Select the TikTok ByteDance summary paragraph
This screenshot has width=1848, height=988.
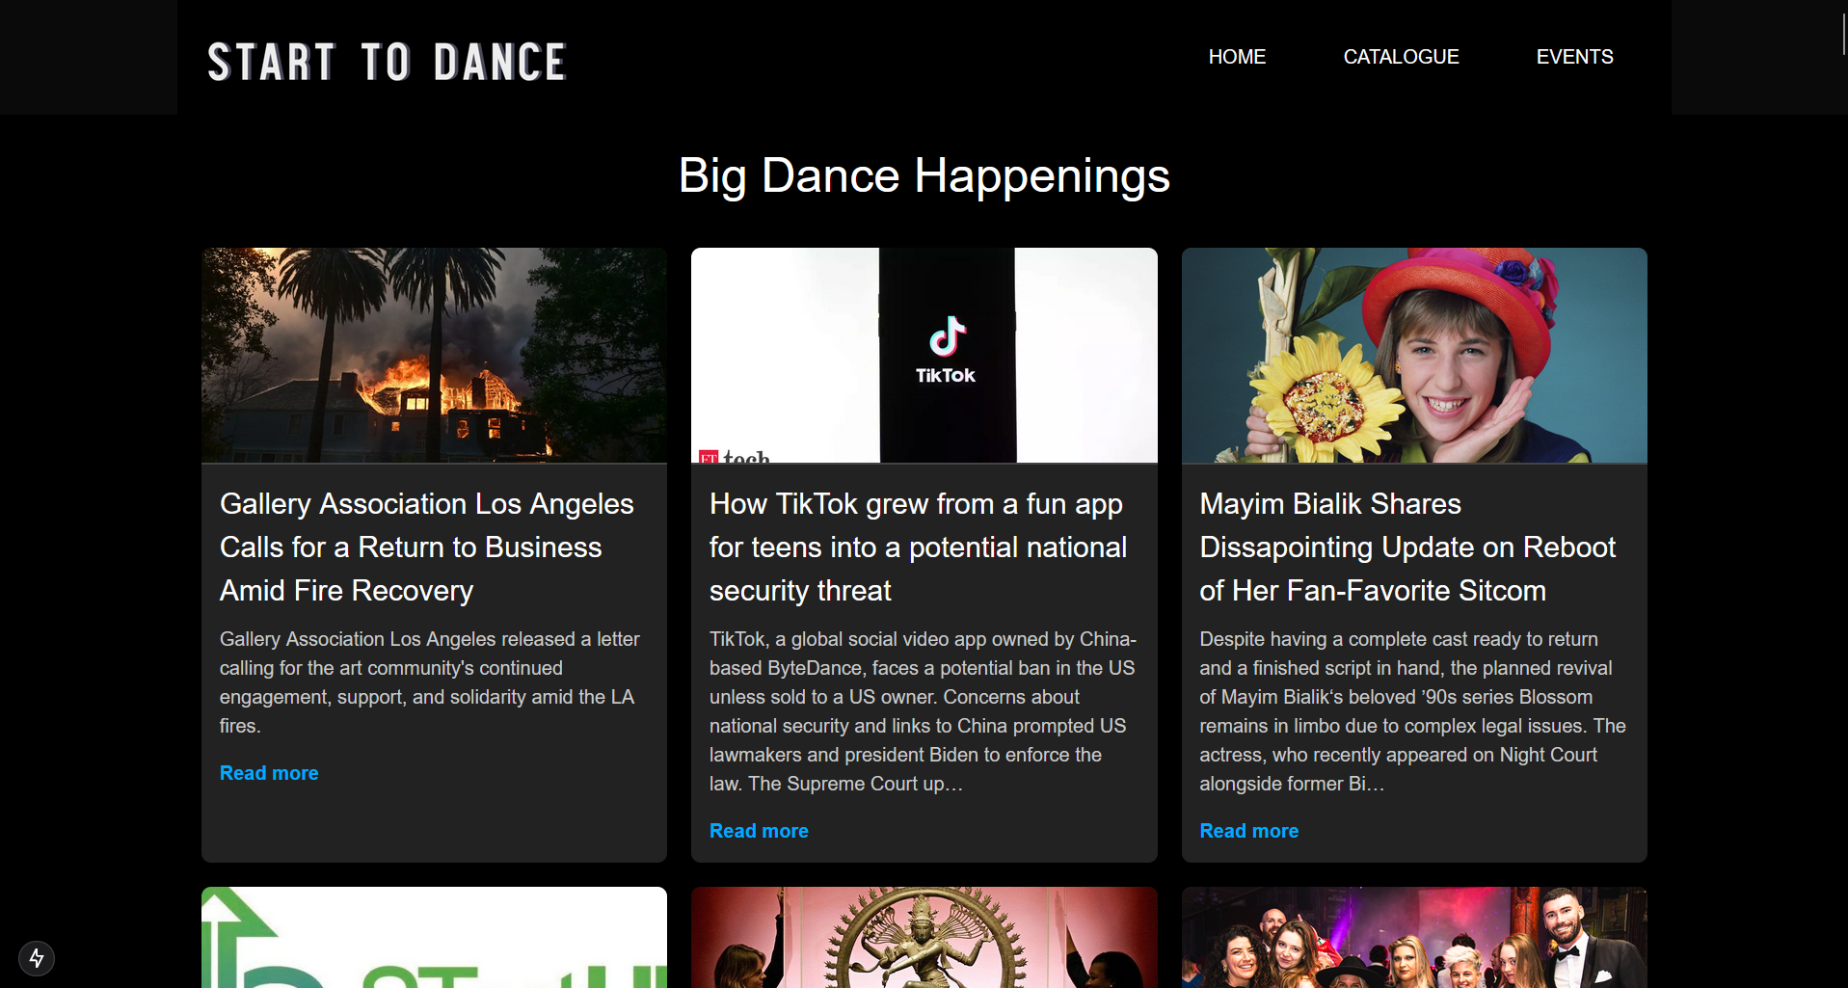924,711
